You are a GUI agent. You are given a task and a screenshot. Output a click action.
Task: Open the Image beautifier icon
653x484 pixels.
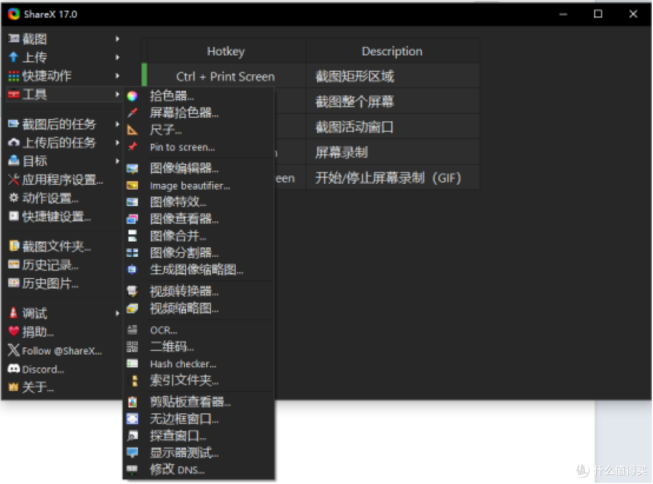[132, 186]
